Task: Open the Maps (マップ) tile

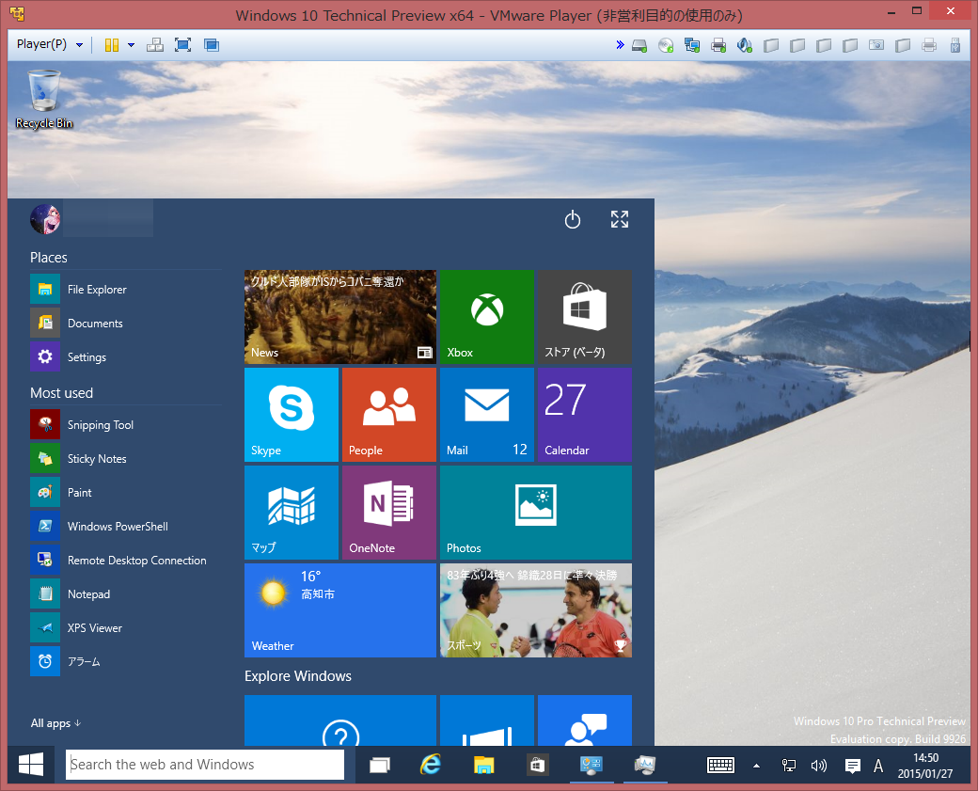Action: tap(292, 513)
